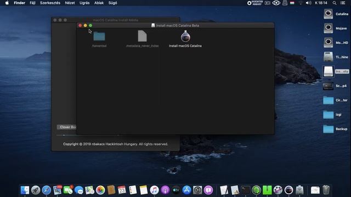Open Spotlight search magnifier
Screen dimensions: 351x197
(x=335, y=3)
